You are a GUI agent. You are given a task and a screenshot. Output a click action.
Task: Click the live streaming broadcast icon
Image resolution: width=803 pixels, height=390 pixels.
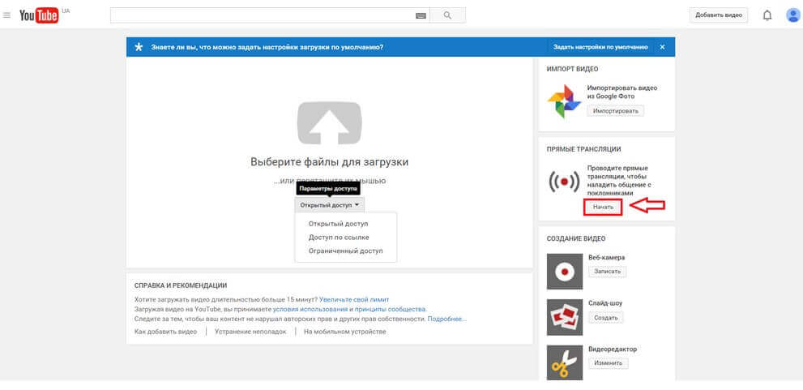coord(564,182)
